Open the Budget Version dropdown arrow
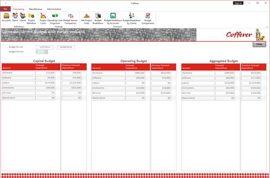The height and width of the screenshot is (178, 270). click(46, 52)
